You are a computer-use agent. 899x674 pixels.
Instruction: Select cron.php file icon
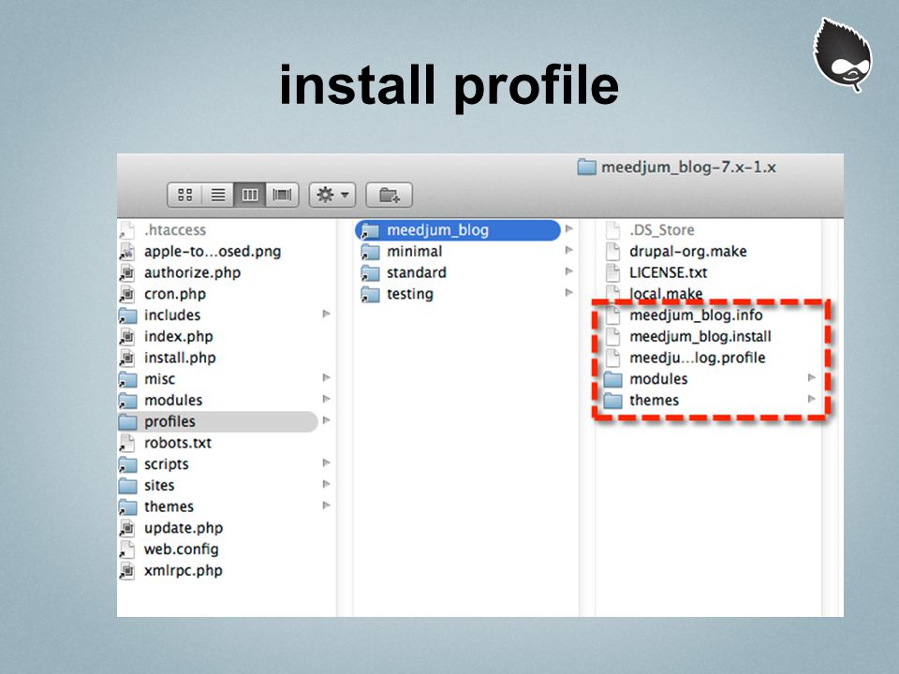pos(126,294)
